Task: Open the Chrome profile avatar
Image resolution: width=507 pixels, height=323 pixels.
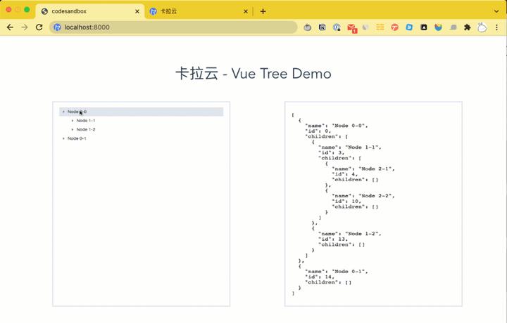Action: (x=482, y=27)
